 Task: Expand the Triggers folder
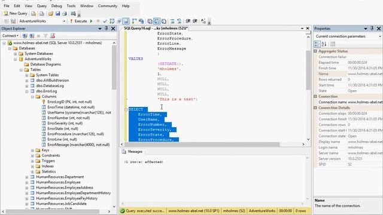click(32, 161)
